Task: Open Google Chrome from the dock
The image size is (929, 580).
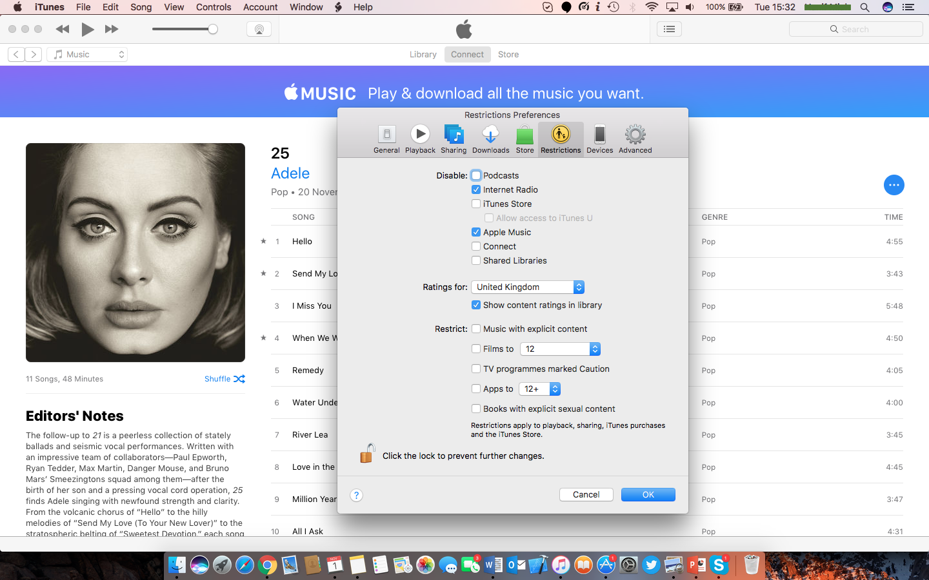Action: (x=267, y=565)
